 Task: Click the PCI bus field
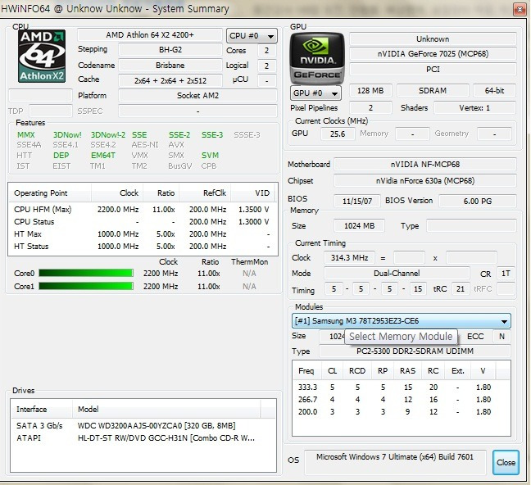tap(433, 70)
